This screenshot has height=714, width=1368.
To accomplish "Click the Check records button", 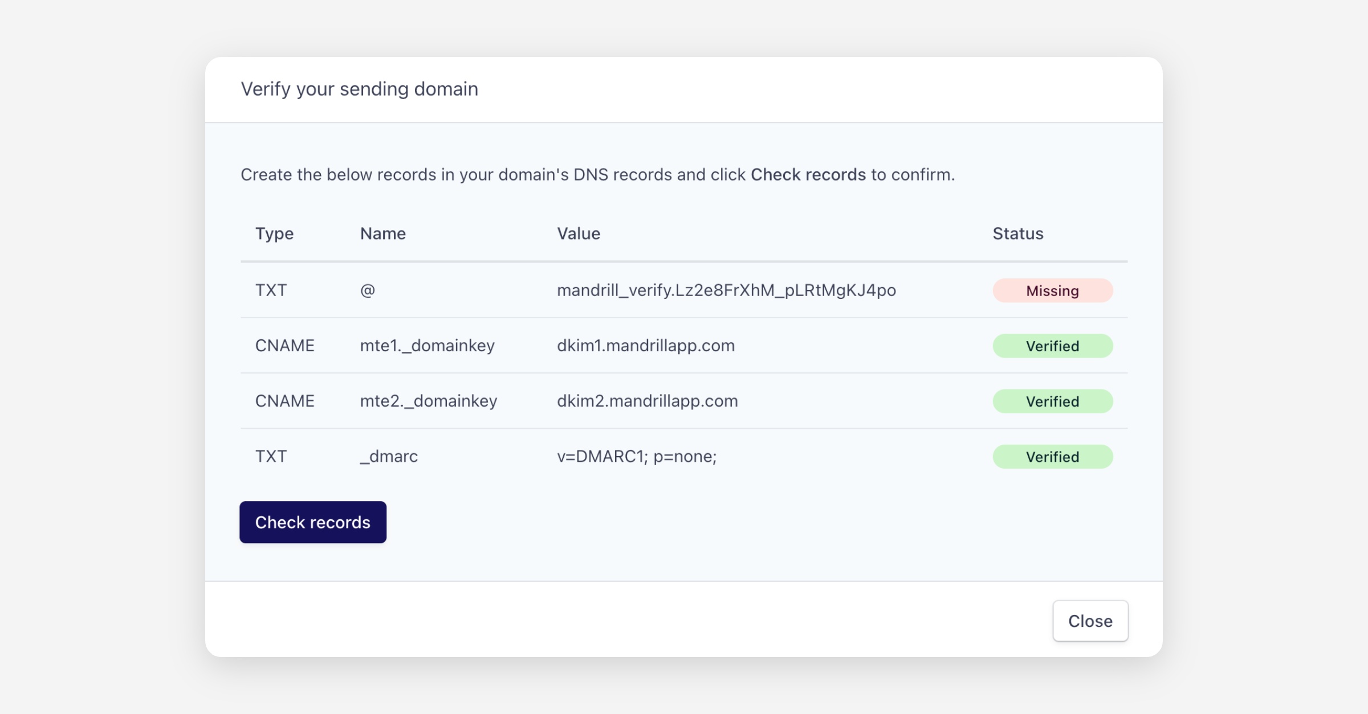I will (x=312, y=522).
